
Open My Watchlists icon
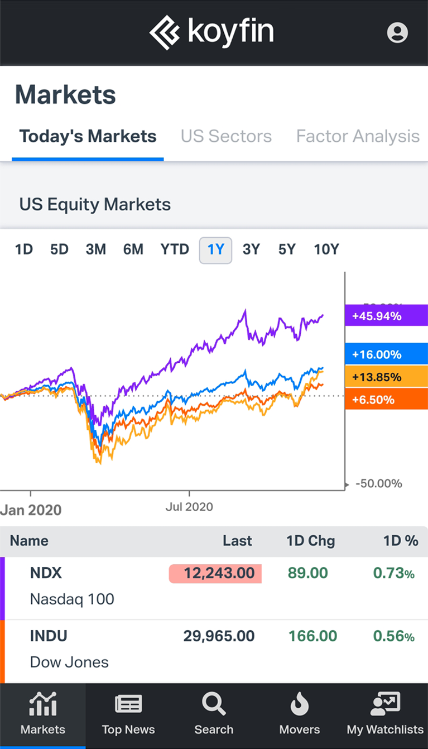385,704
